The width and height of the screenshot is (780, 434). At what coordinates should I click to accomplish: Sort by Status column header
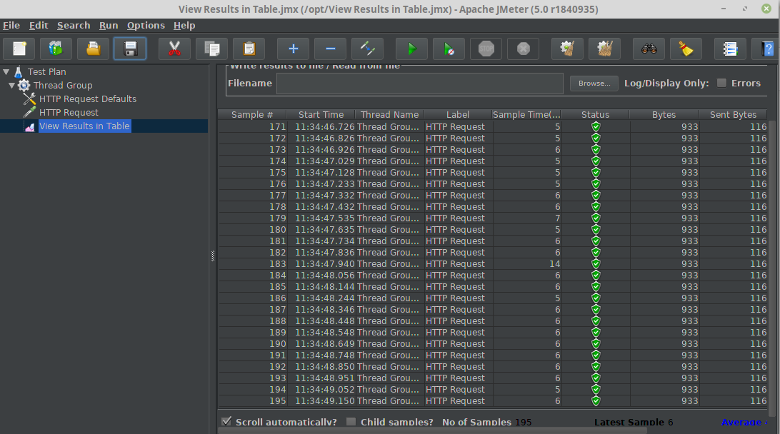pyautogui.click(x=595, y=115)
